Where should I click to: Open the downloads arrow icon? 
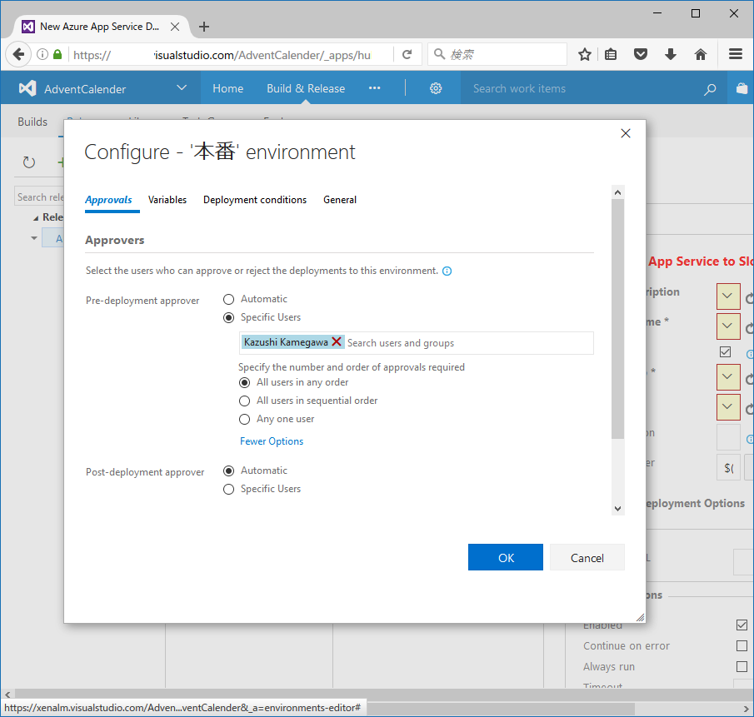click(x=671, y=54)
